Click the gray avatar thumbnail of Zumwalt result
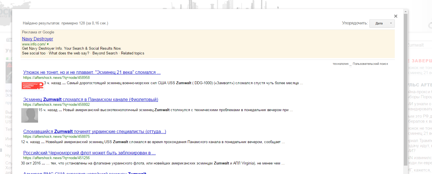The image size is (432, 174). coord(30,115)
